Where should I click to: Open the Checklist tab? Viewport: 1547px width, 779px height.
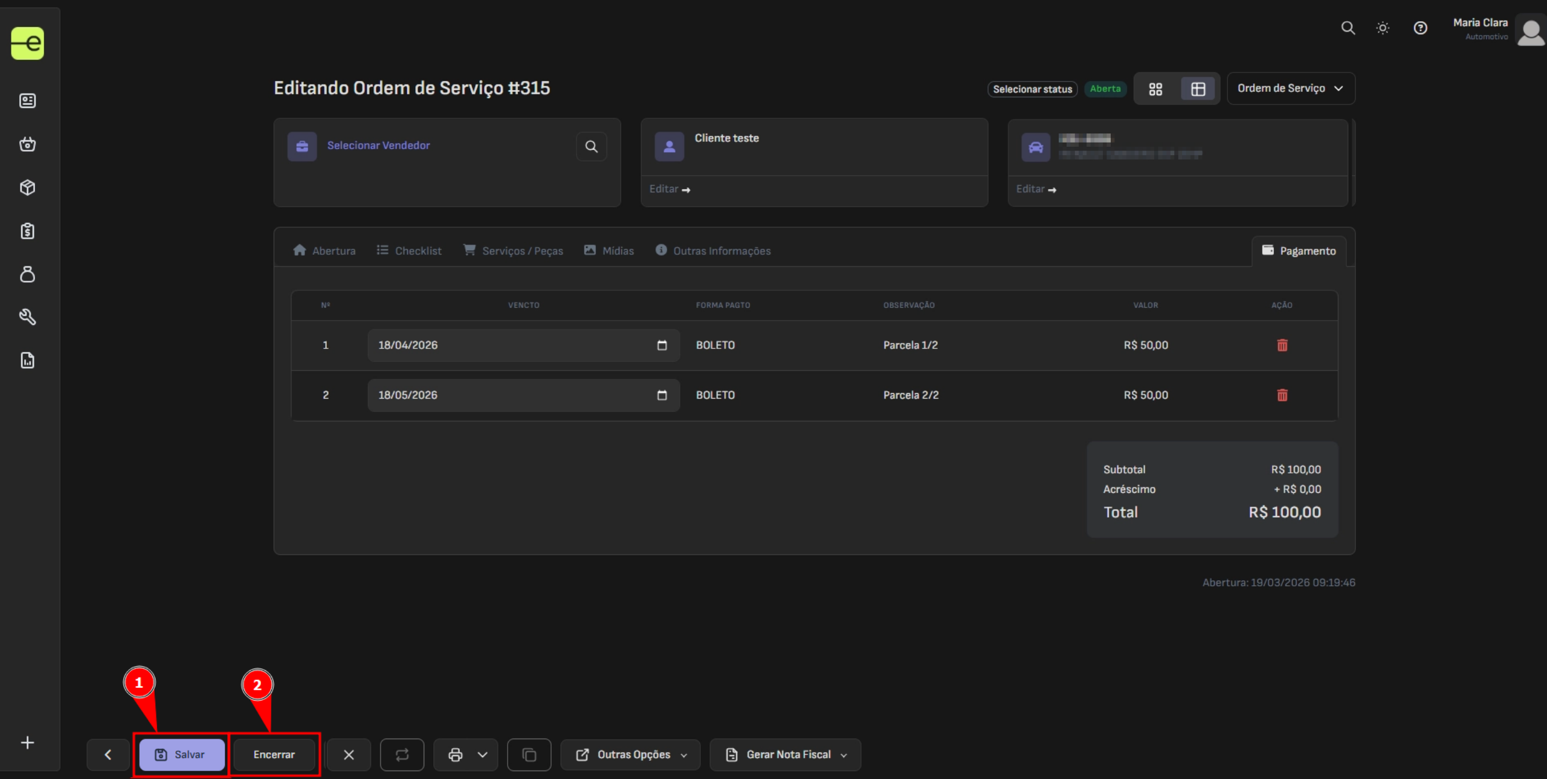pyautogui.click(x=409, y=251)
